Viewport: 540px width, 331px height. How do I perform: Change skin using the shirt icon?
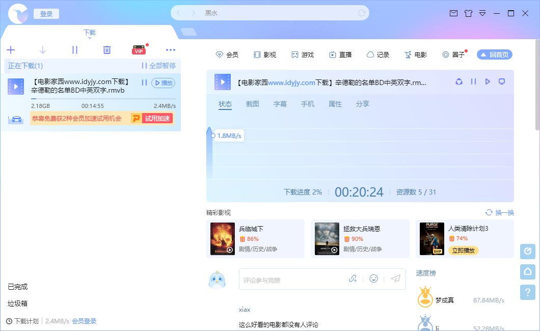(x=468, y=14)
